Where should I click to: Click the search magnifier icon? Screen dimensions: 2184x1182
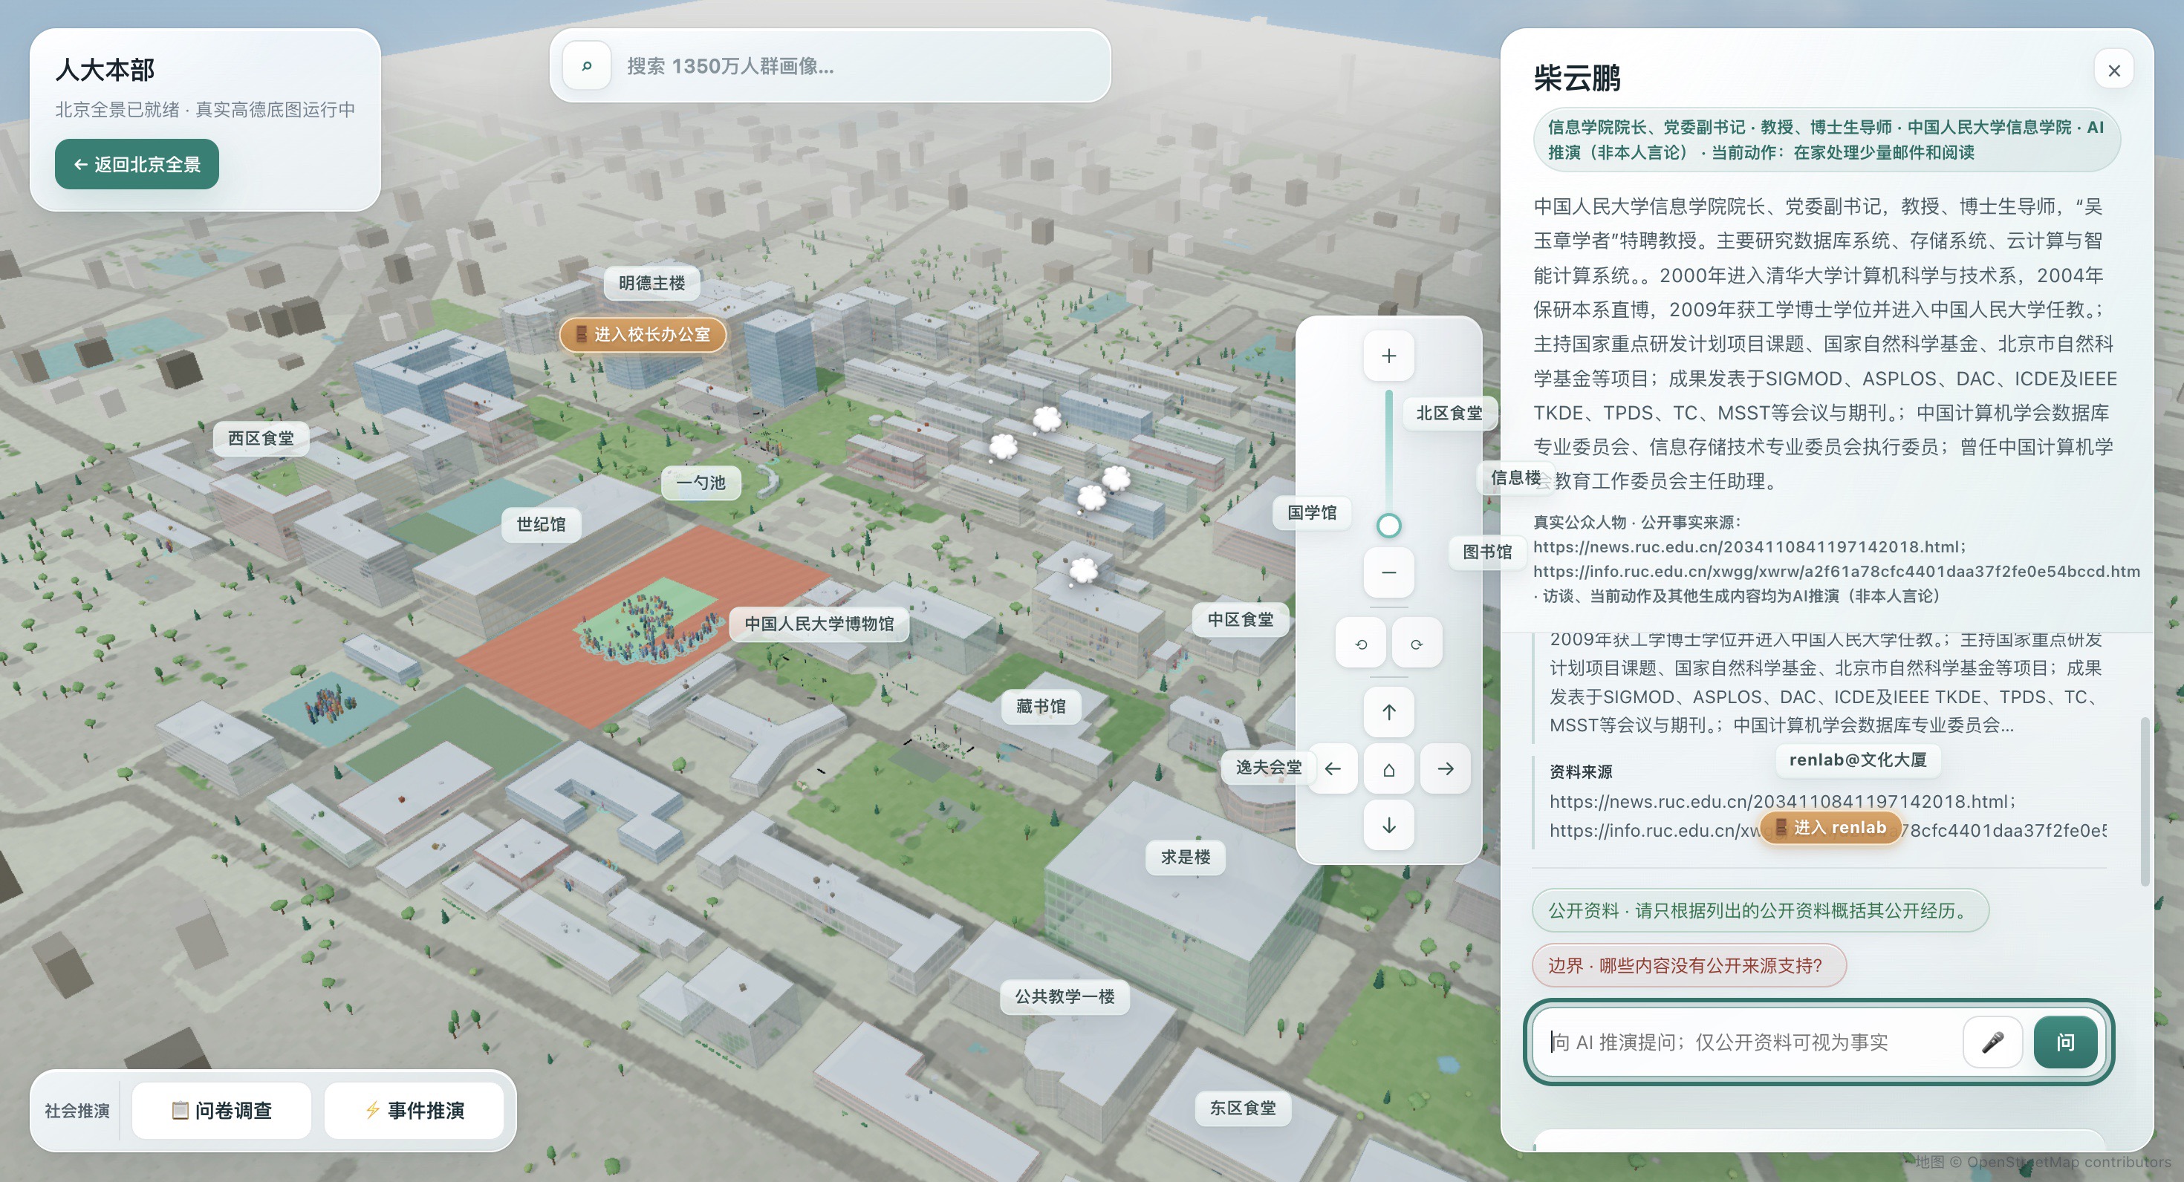click(587, 65)
